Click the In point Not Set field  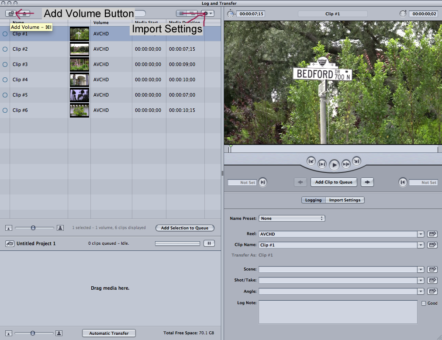point(242,183)
